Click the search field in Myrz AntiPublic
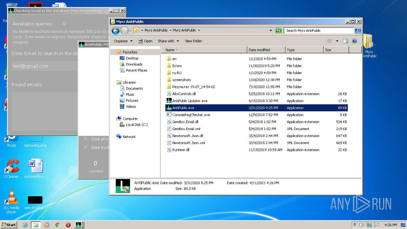Image resolution: width=407 pixels, height=229 pixels. (319, 31)
